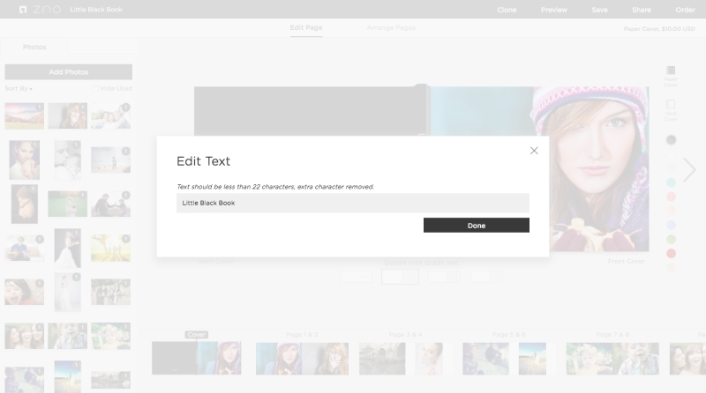This screenshot has height=393, width=706.
Task: Choose the teal cover color swatch
Action: pos(671,182)
